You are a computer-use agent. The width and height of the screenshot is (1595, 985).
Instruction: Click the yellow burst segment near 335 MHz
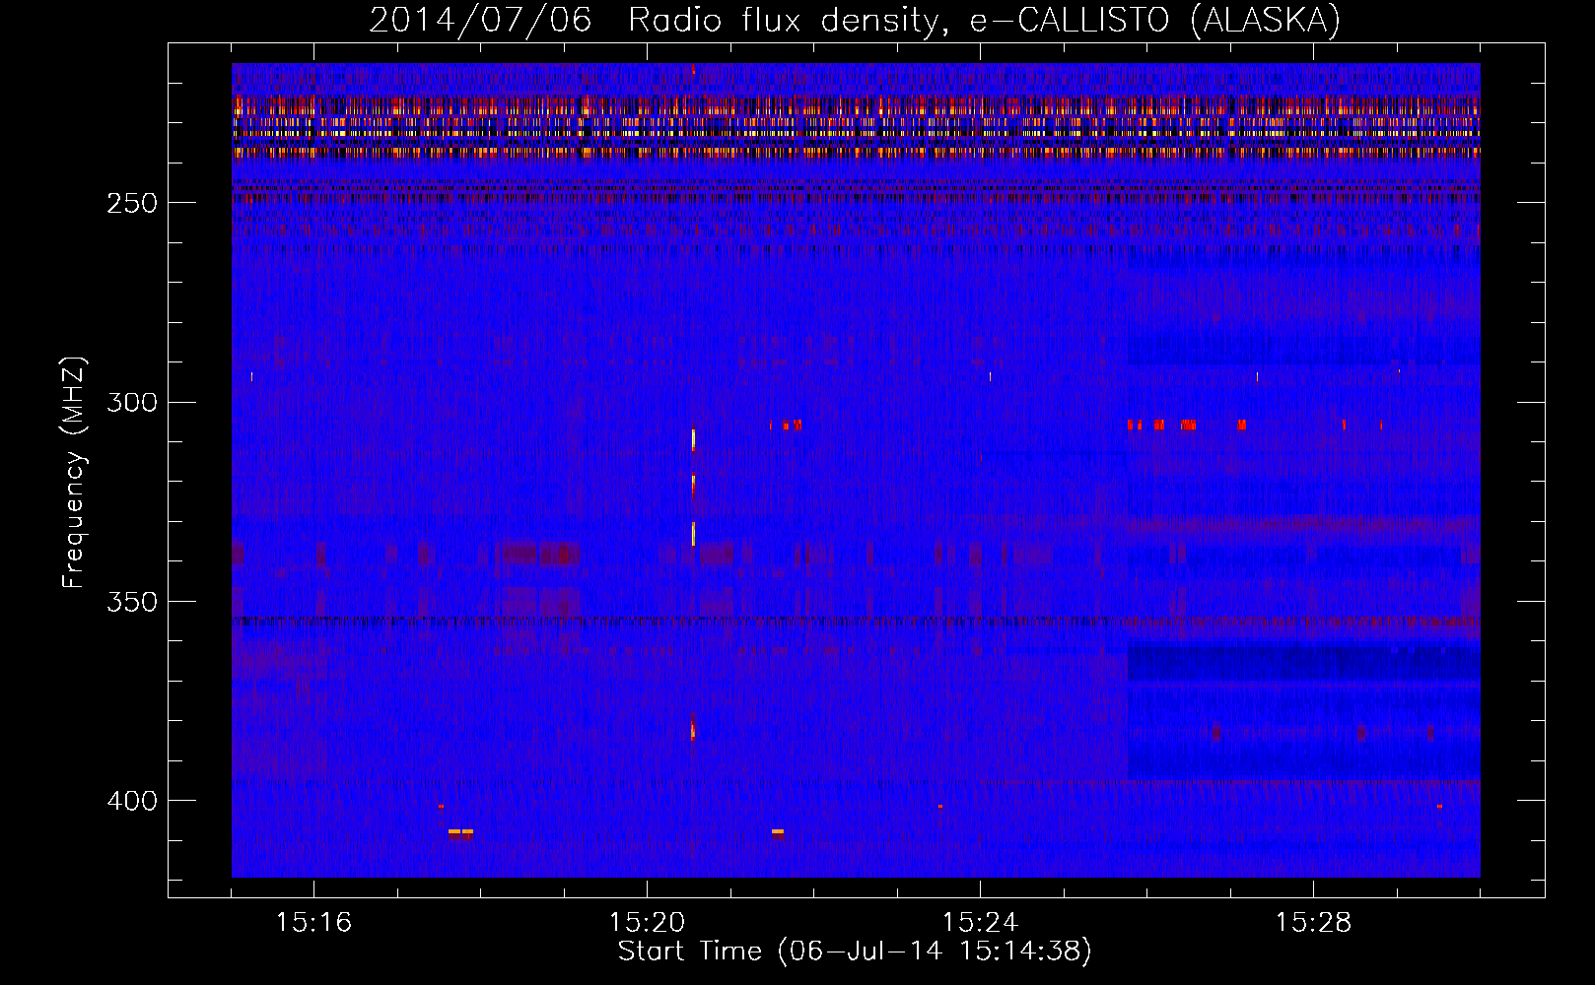(x=693, y=533)
